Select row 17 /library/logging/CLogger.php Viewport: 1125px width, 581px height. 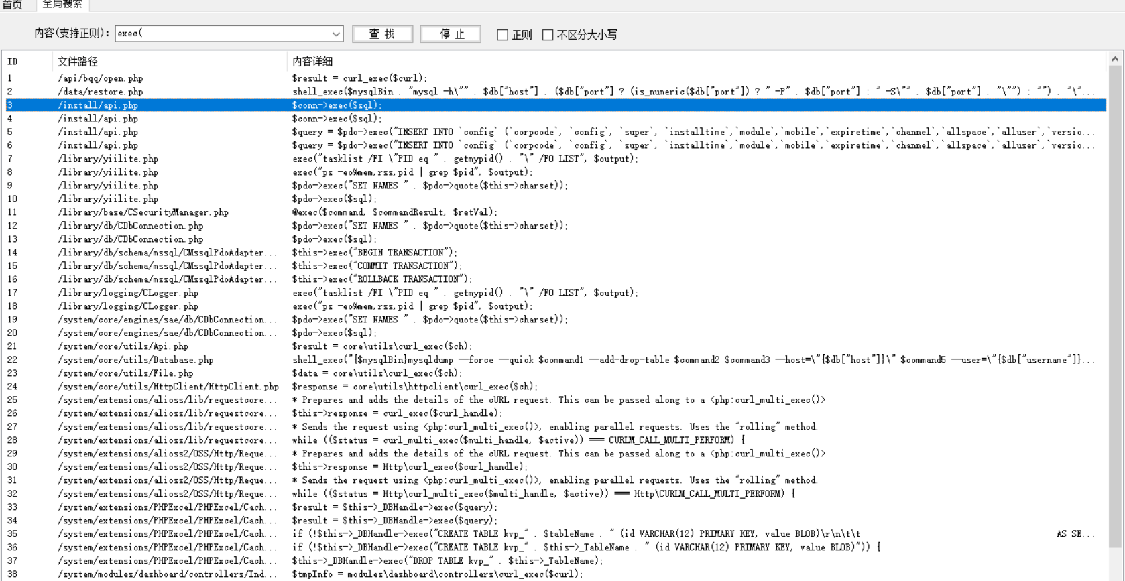[x=556, y=293]
